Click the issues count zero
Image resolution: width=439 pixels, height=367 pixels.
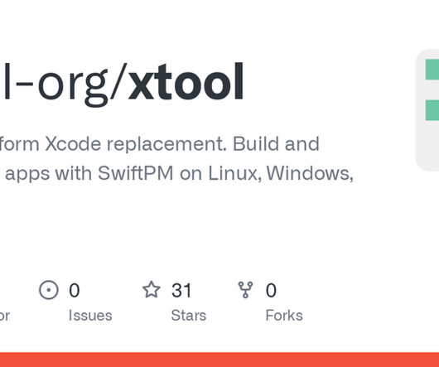click(75, 290)
